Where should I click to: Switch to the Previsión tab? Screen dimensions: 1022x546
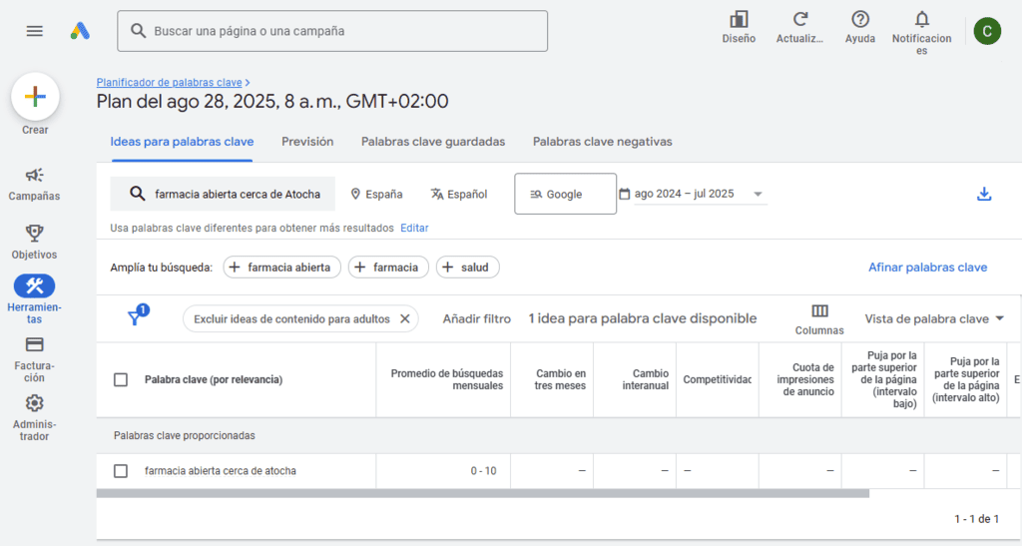click(307, 142)
